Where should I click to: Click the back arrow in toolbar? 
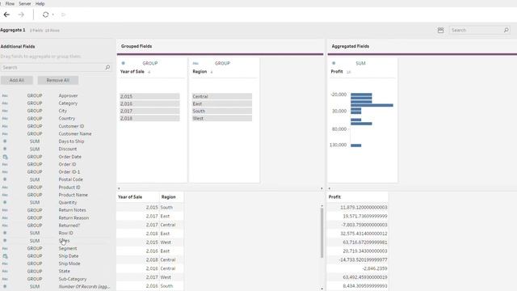point(6,15)
